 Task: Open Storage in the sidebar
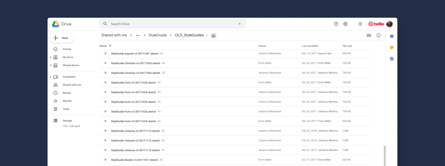pyautogui.click(x=67, y=121)
